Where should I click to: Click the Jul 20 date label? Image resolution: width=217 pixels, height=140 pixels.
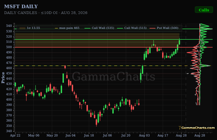coord(126,135)
